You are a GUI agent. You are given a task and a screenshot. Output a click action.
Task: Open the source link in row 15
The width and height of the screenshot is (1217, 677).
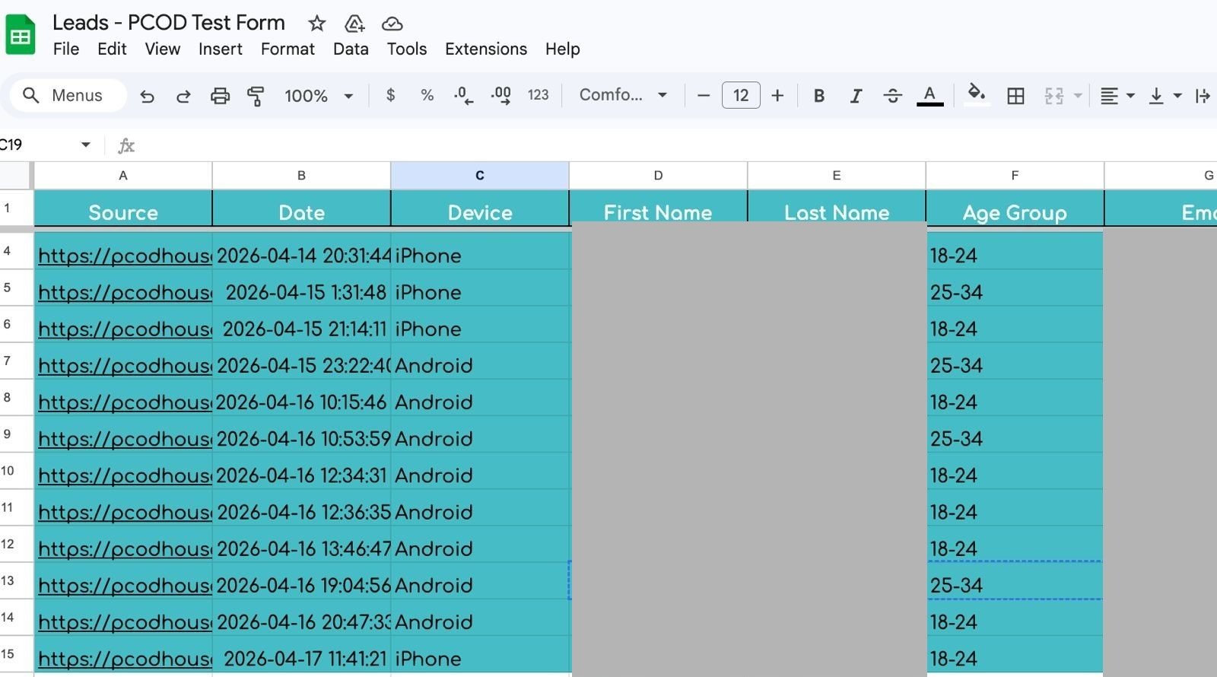[x=125, y=659]
